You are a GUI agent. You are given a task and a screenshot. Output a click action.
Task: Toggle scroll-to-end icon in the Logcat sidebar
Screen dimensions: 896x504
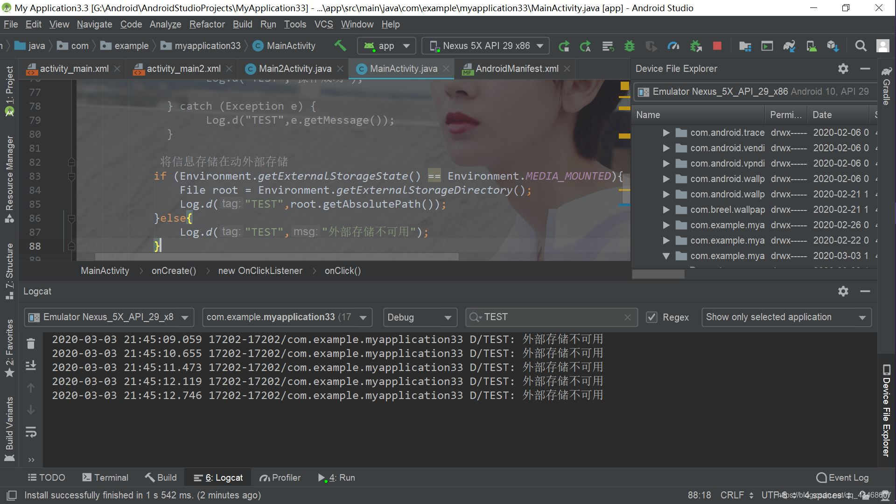[31, 365]
